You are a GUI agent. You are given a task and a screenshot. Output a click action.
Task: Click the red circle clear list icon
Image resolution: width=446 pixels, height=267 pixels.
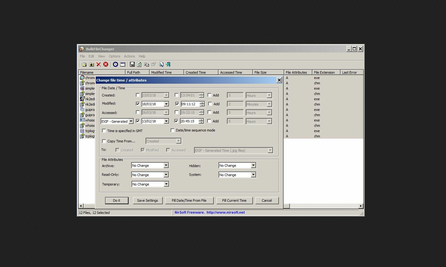106,64
